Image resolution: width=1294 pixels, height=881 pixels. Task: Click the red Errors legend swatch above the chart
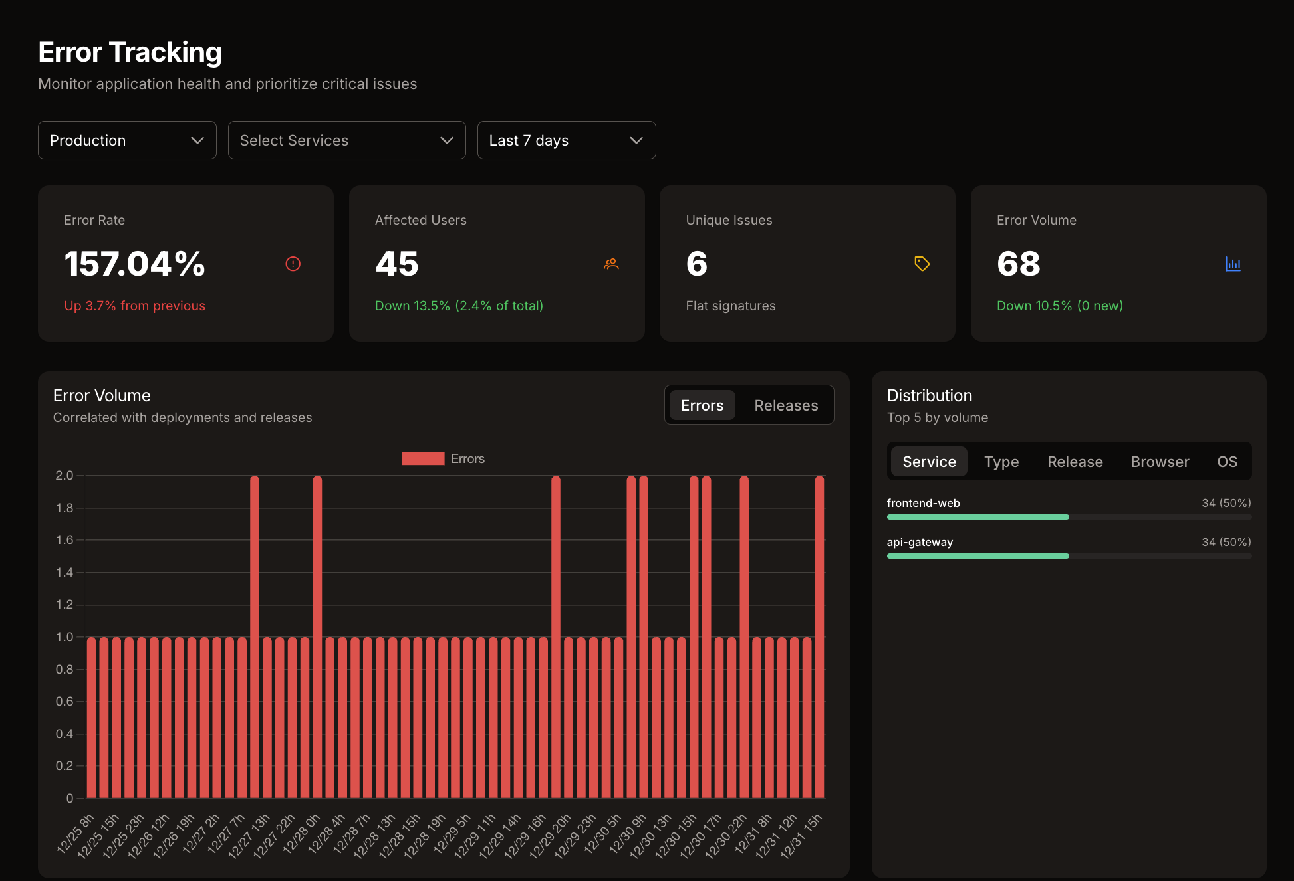423,458
